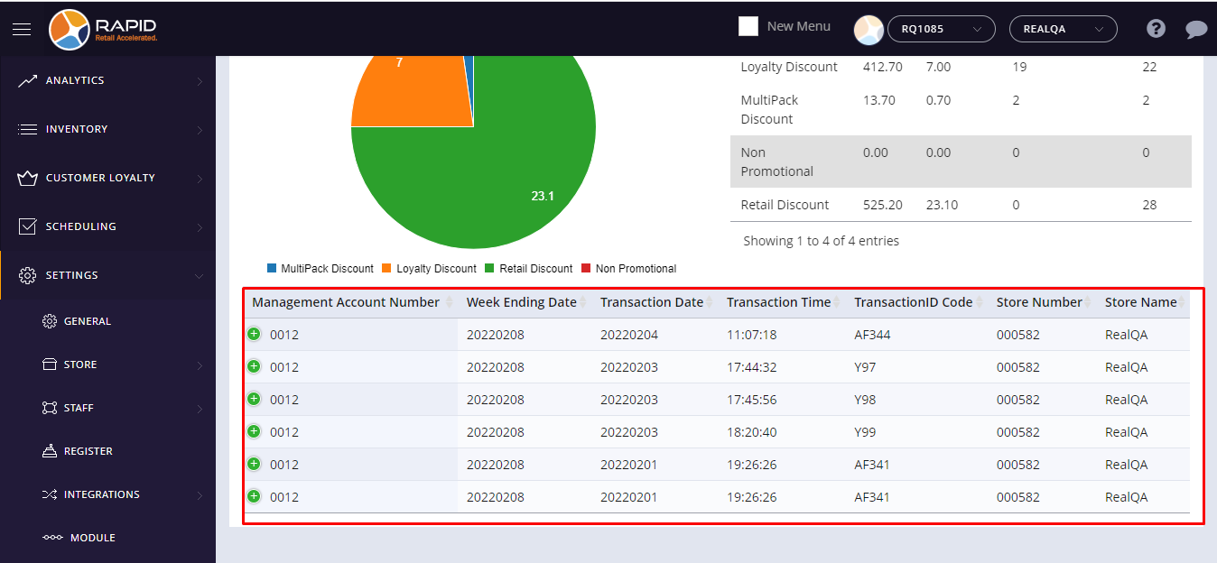This screenshot has height=563, width=1217.
Task: Open the Analytics menu
Action: pyautogui.click(x=108, y=80)
